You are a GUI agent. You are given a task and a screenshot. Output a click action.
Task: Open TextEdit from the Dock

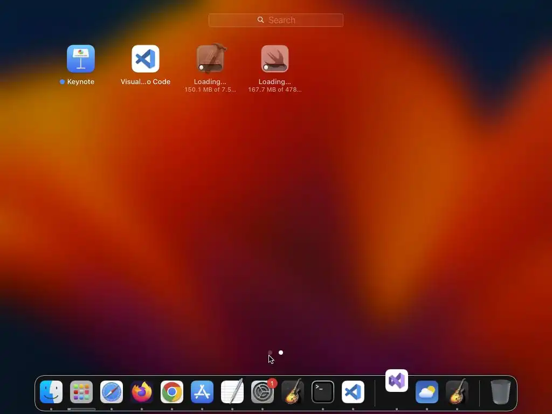[232, 391]
